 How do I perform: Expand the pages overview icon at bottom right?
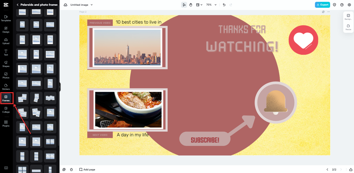click(x=351, y=169)
